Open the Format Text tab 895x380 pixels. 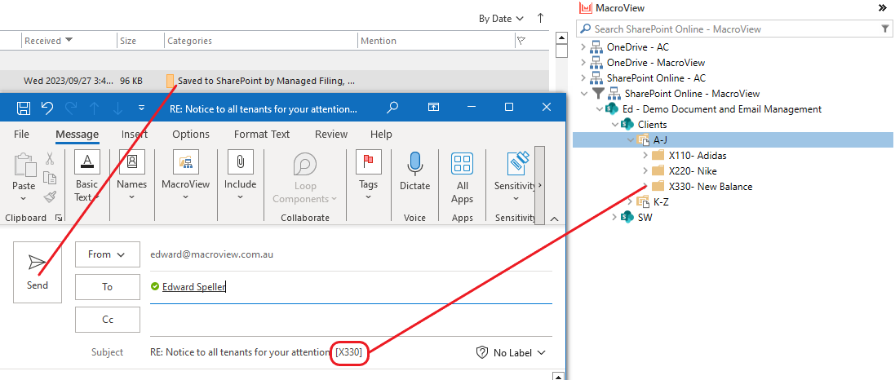point(262,134)
